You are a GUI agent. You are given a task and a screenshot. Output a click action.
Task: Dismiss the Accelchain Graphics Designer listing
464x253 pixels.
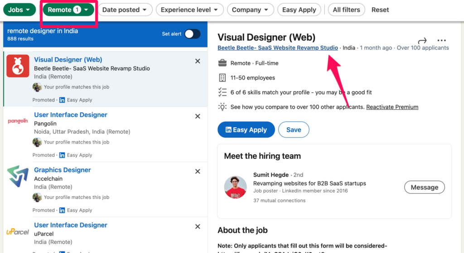198,172
